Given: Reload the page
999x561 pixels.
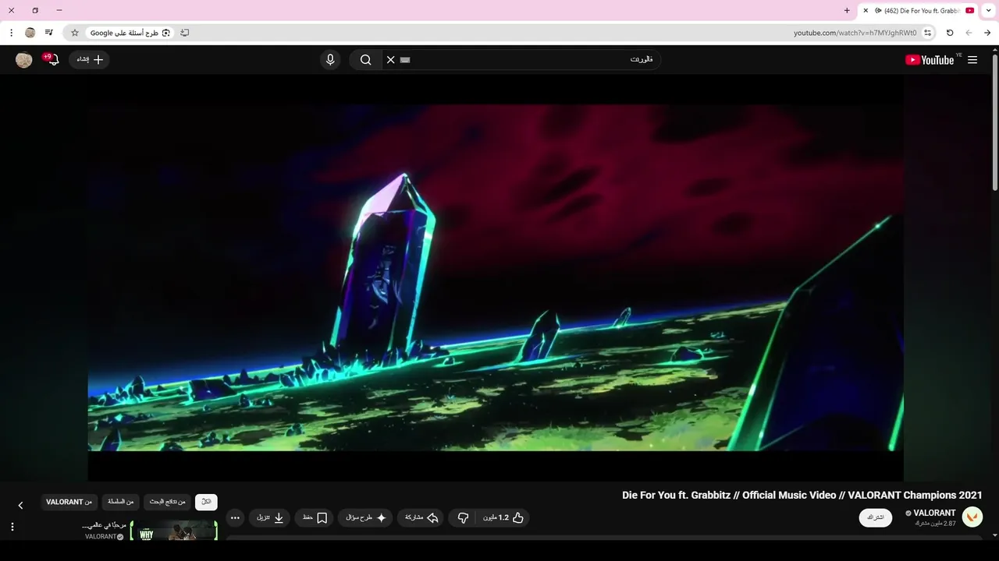Looking at the screenshot, I should point(950,33).
